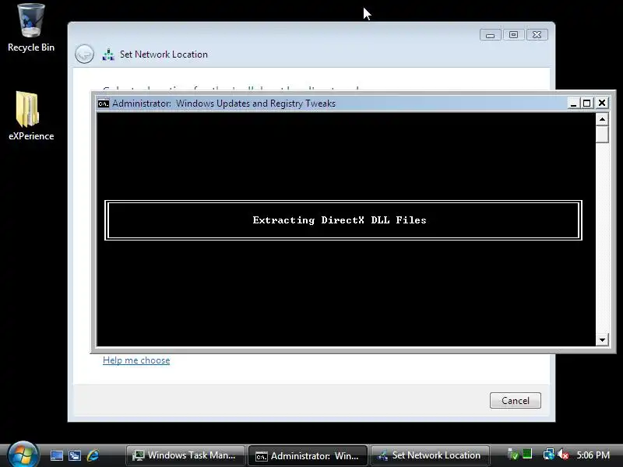This screenshot has height=467, width=623.
Task: Click the Help me choose link
Action: click(x=136, y=360)
